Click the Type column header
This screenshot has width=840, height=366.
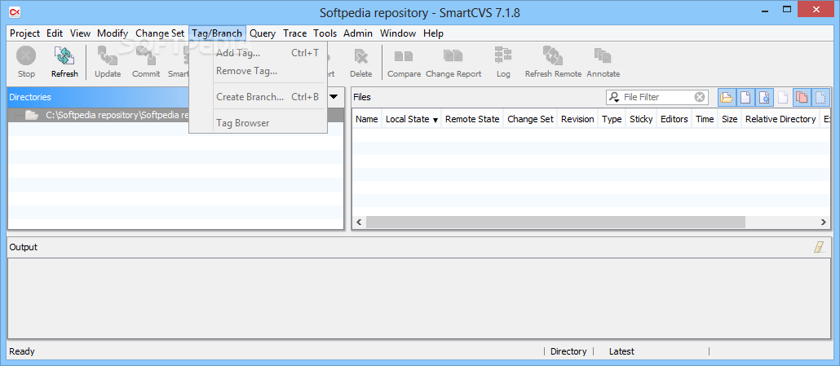click(612, 119)
